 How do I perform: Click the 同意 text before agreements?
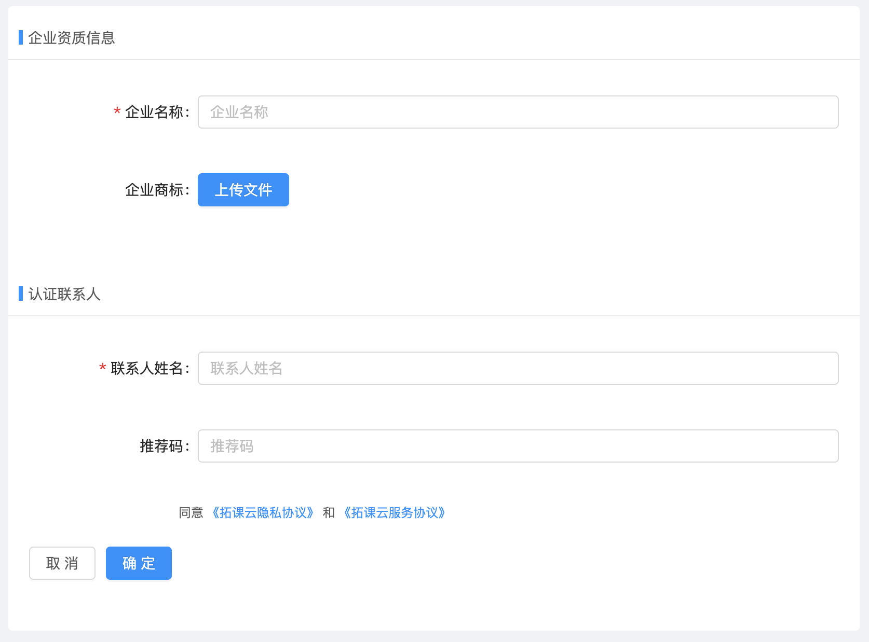[x=191, y=513]
